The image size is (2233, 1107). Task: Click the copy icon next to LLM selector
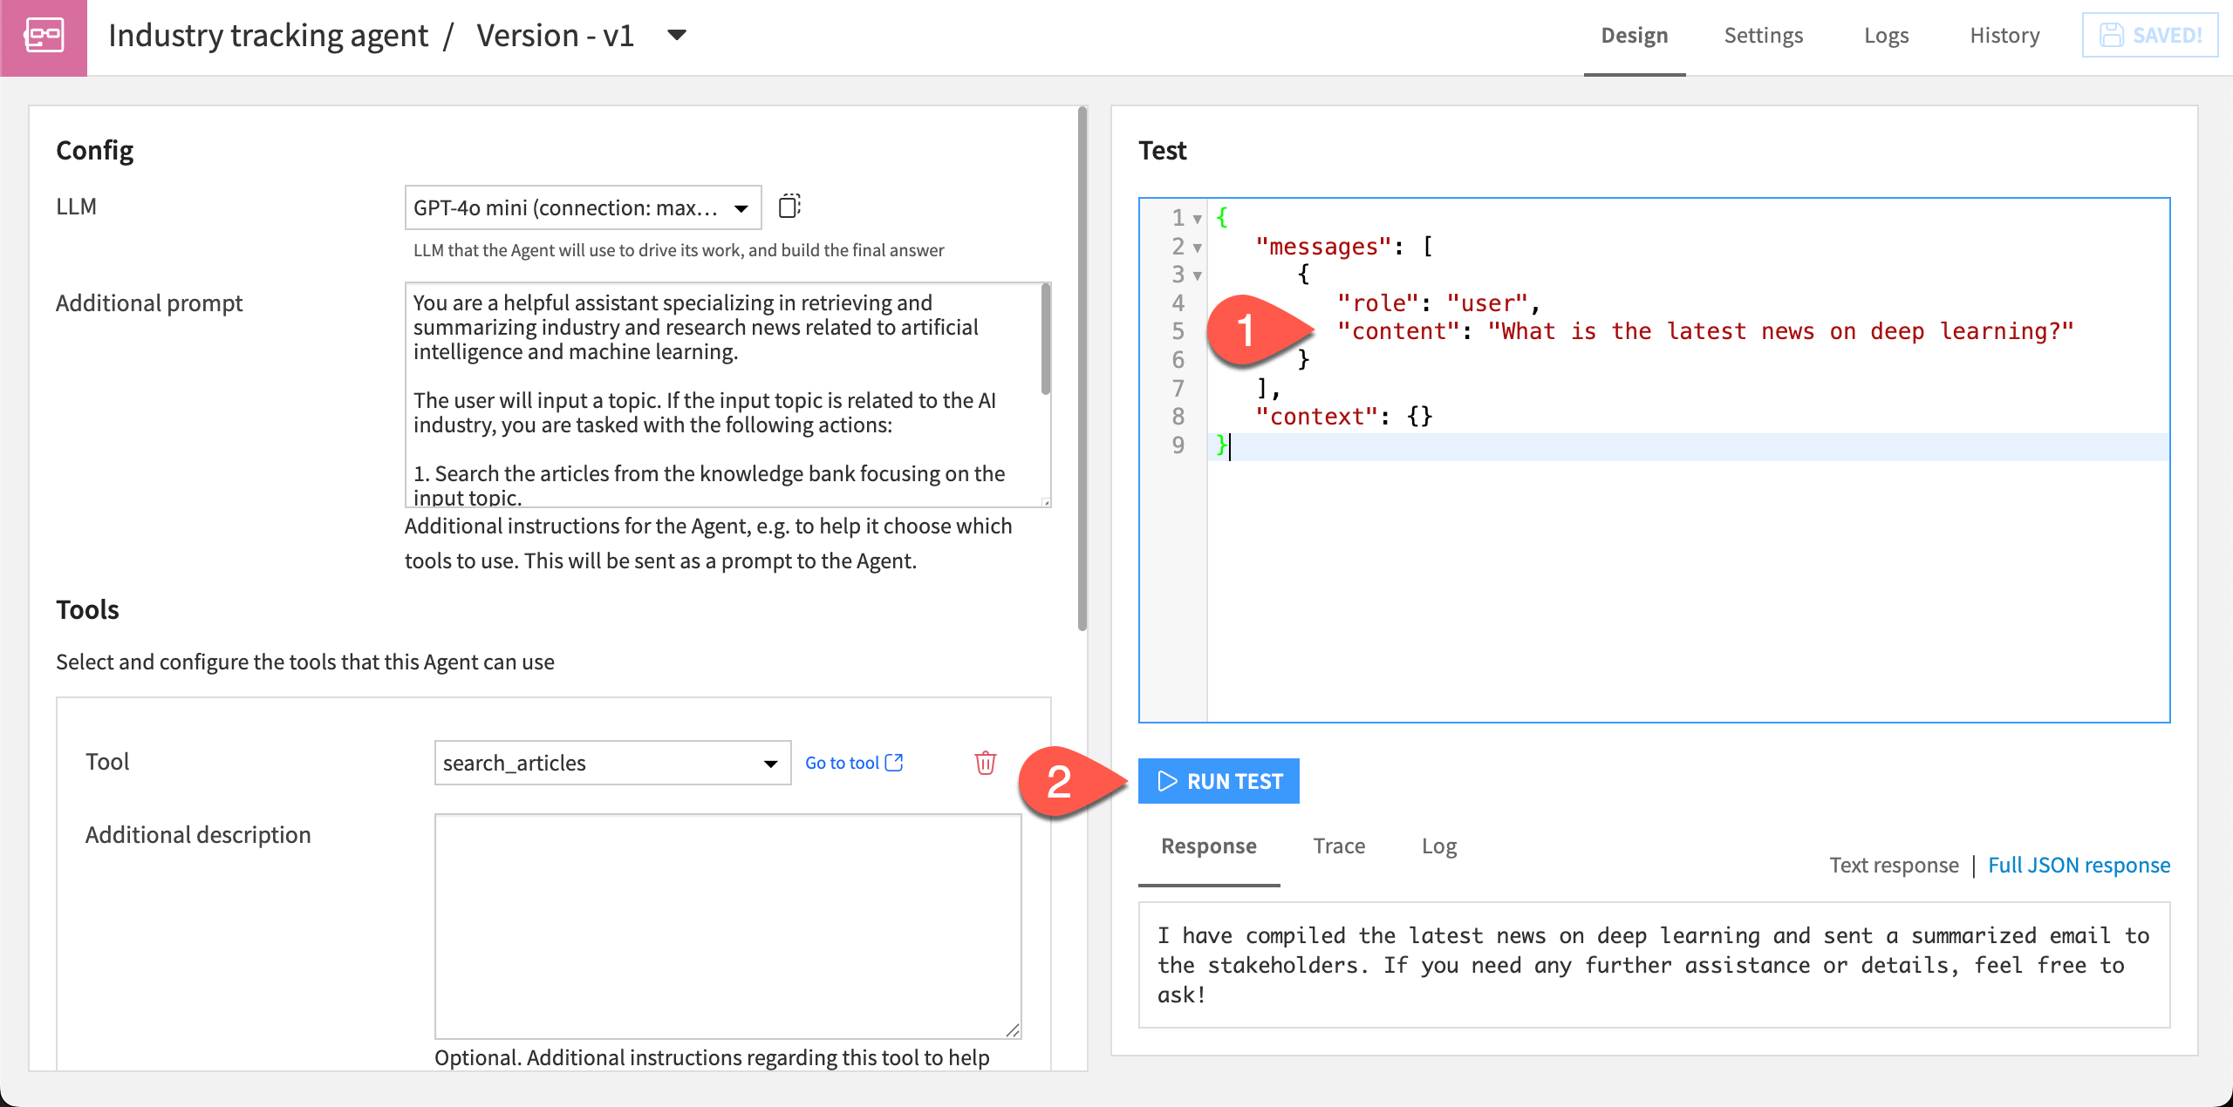[x=789, y=207]
